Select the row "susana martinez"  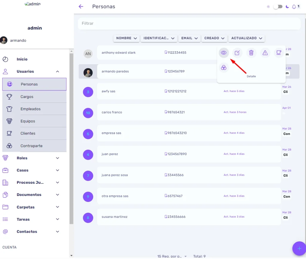click(189, 217)
